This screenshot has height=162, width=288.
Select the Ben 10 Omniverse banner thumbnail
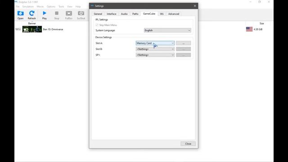32,29
